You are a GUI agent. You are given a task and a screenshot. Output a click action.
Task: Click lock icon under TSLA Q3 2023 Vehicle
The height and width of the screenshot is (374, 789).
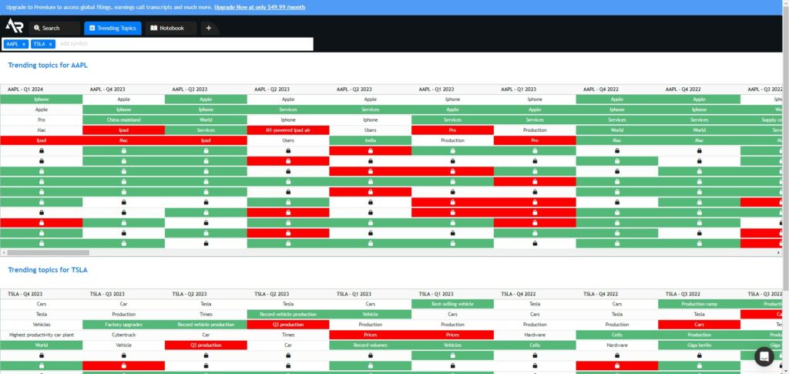click(124, 355)
